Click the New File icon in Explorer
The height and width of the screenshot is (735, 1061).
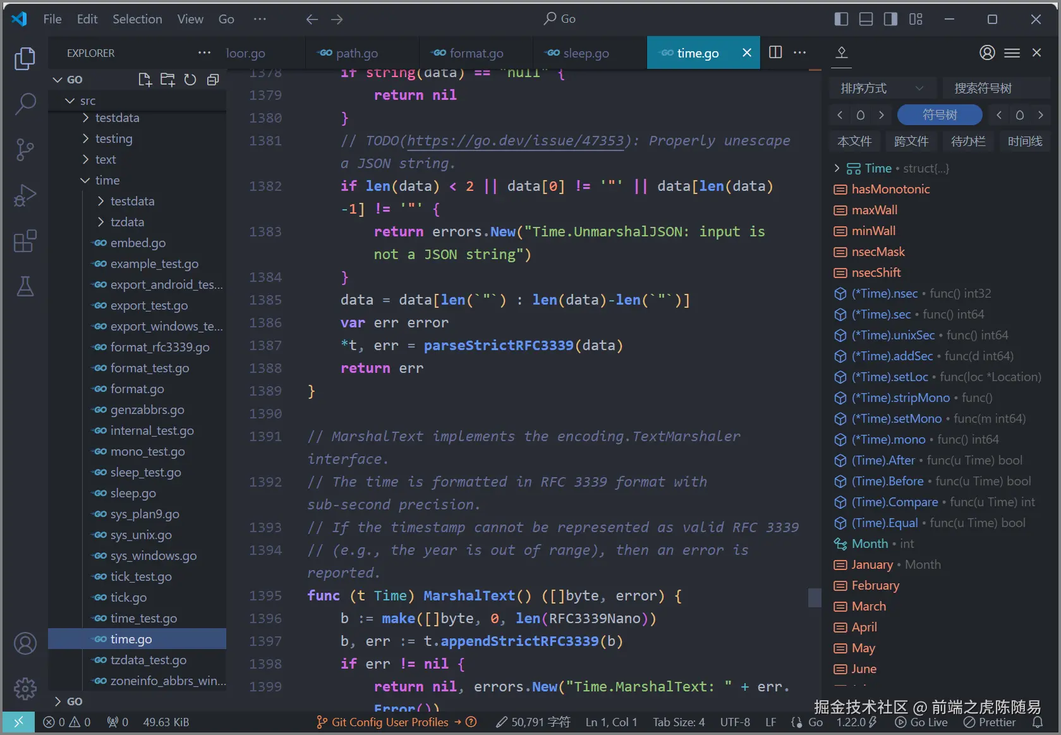[145, 80]
